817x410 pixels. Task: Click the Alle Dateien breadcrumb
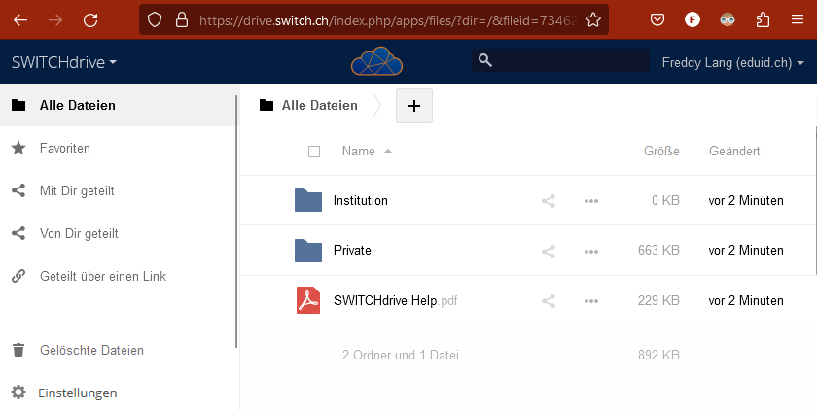point(319,105)
